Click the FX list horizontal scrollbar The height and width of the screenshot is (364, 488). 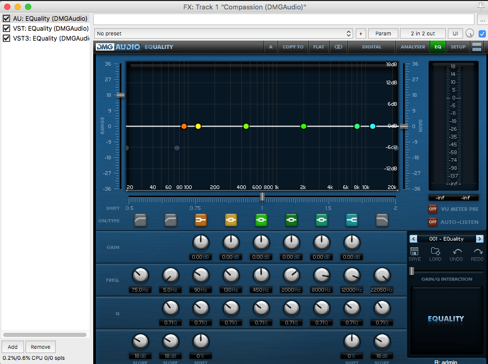(45, 335)
